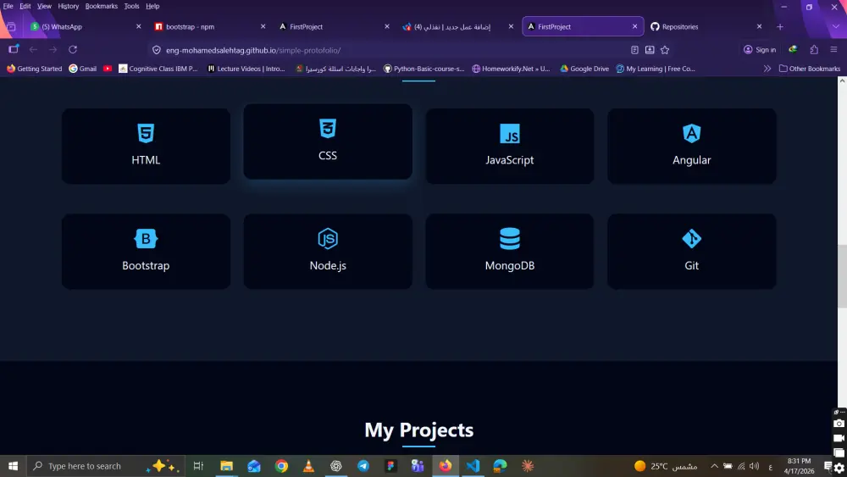Open Figma from taskbar
The height and width of the screenshot is (477, 847).
coord(390,466)
